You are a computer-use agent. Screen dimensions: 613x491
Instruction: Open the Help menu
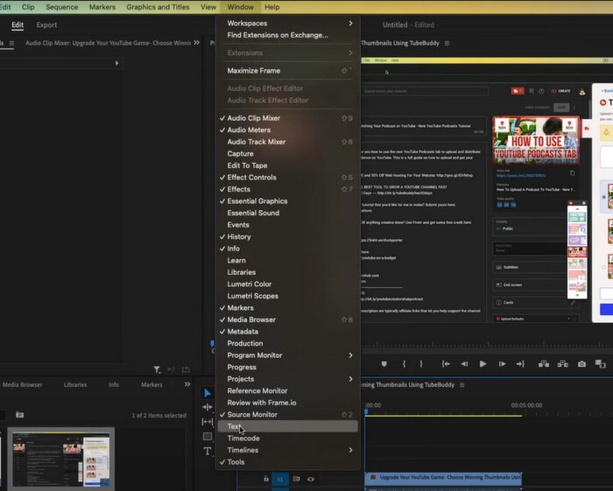(x=272, y=7)
